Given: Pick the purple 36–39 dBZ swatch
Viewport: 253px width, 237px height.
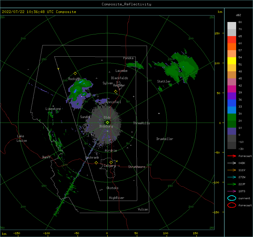Looking at the screenshot, I should coord(232,96).
